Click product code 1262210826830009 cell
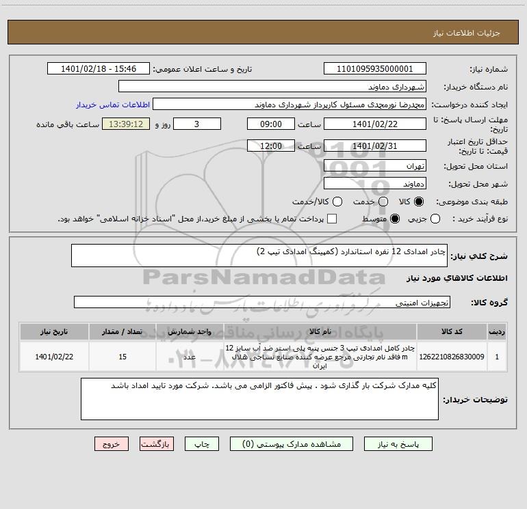527x509 pixels. pyautogui.click(x=452, y=357)
